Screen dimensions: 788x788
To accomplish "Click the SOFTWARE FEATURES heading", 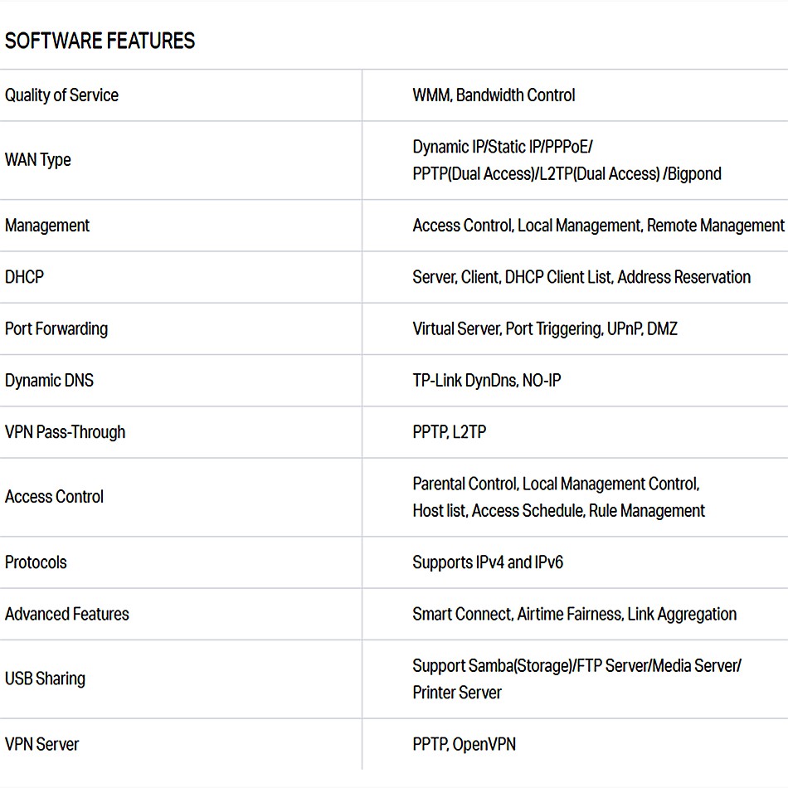I will pyautogui.click(x=100, y=41).
